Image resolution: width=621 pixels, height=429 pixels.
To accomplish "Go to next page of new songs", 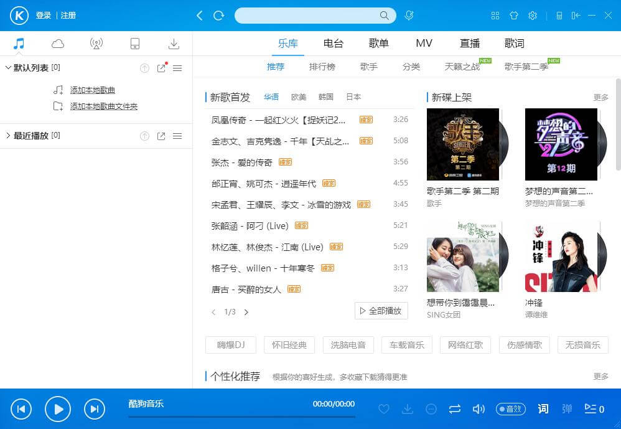I will pos(246,312).
